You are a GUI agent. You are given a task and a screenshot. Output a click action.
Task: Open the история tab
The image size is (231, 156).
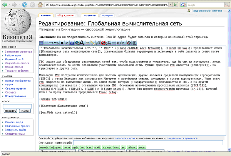(x=107, y=15)
